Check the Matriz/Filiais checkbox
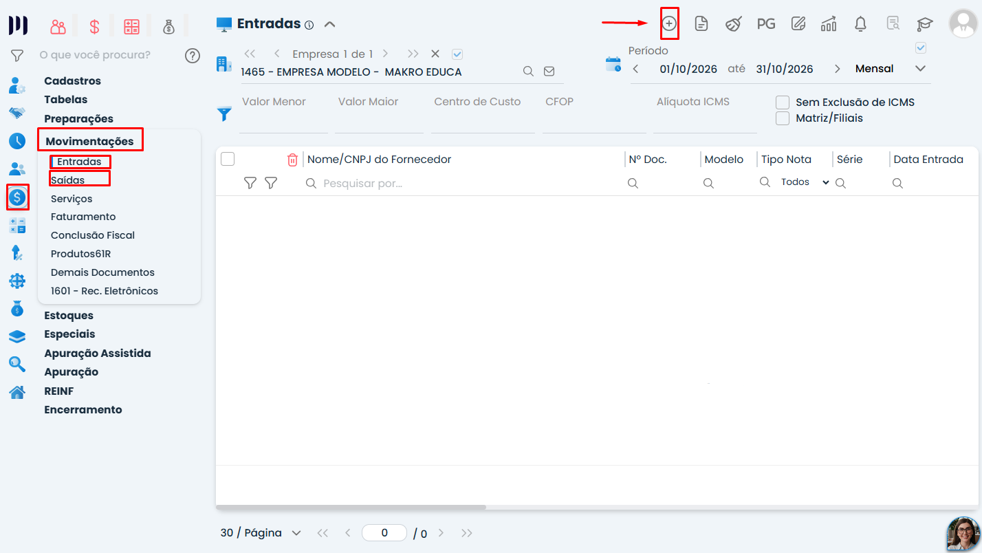 [x=782, y=118]
